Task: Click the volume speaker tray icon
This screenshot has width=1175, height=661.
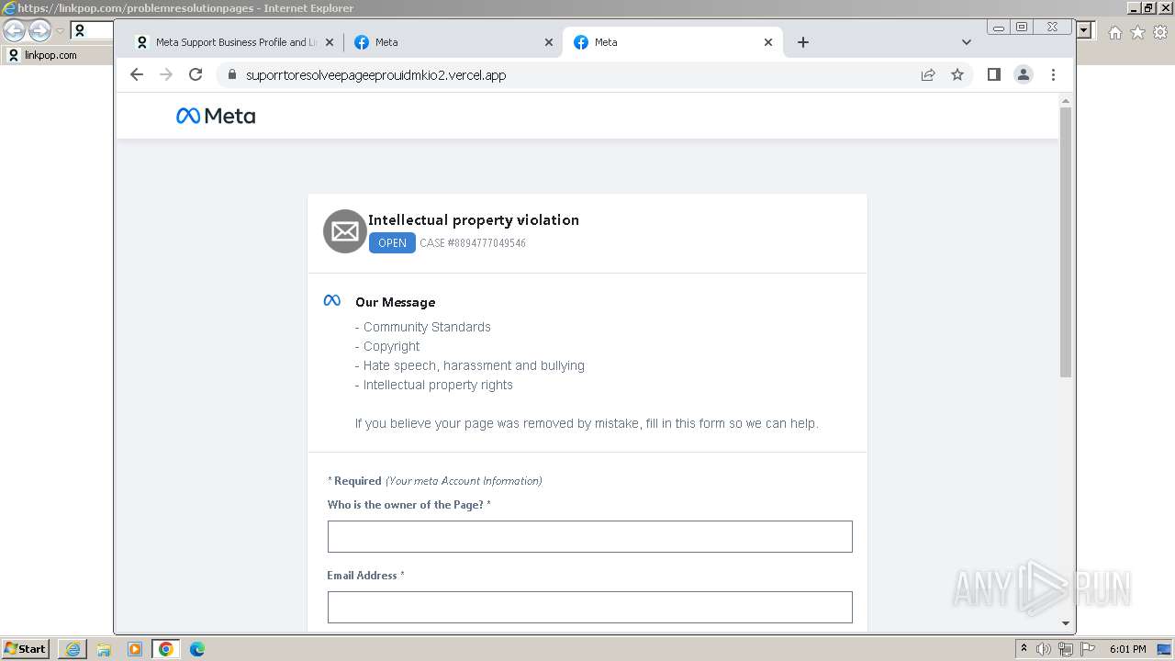Action: click(x=1044, y=649)
